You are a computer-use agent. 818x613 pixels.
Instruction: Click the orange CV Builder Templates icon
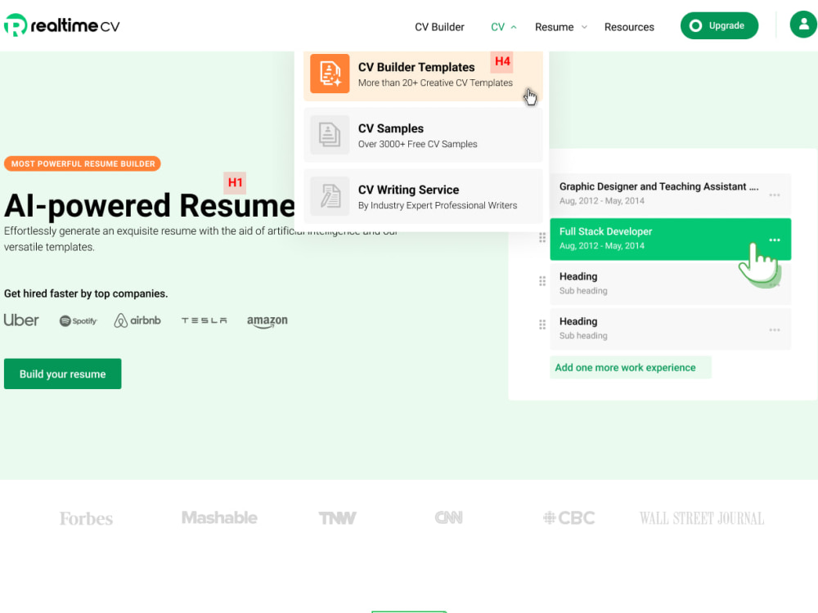[330, 74]
